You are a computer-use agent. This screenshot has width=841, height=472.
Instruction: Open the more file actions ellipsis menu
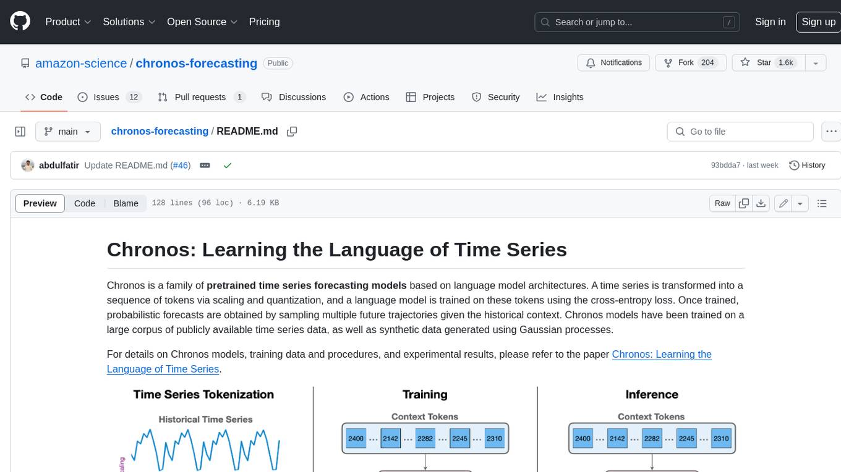(831, 132)
